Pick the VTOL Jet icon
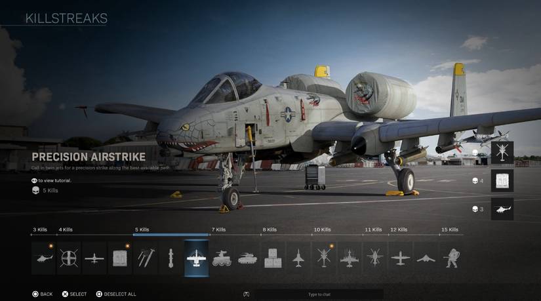Screen dimensions: 541x301 (298, 258)
